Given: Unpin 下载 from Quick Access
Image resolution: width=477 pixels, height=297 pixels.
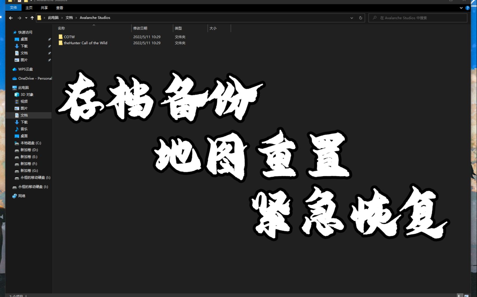Looking at the screenshot, I should point(49,46).
